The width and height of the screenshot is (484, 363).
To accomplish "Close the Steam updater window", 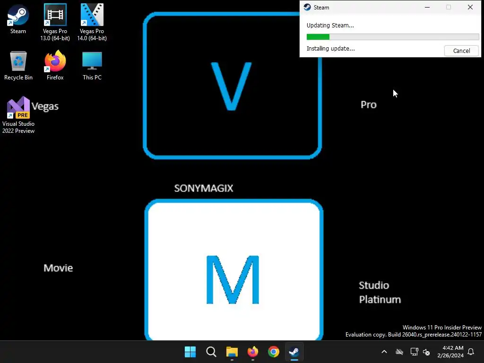I will 470,7.
